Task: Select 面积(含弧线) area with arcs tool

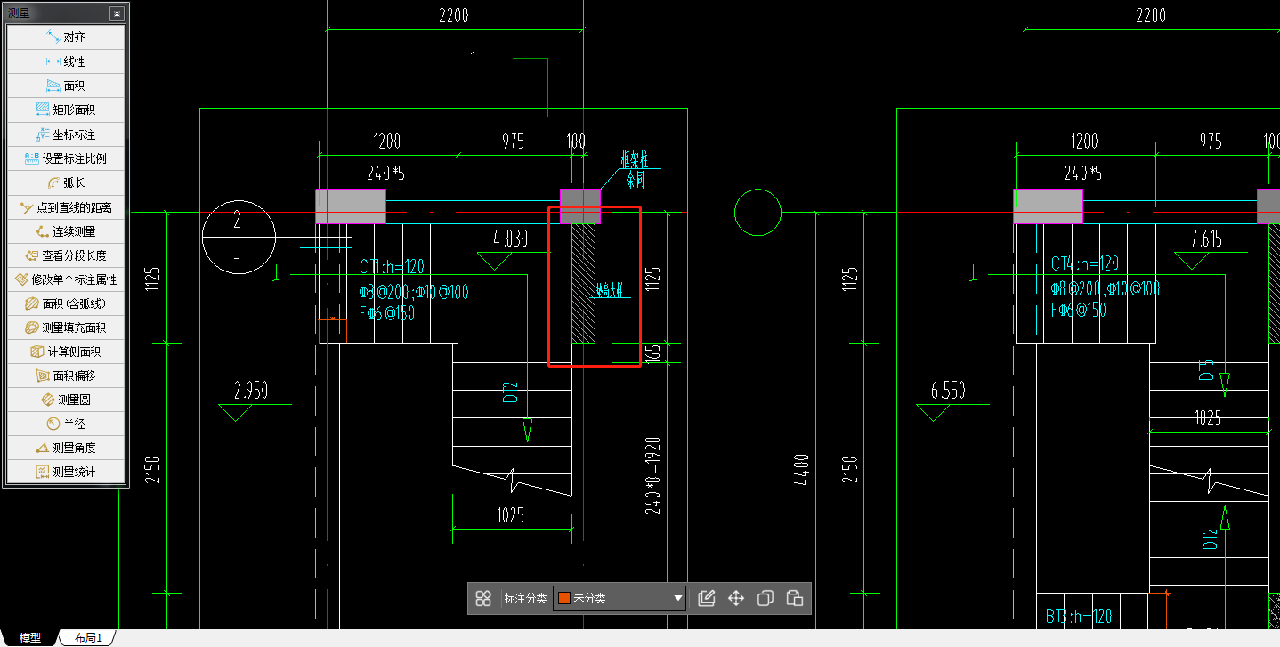Action: pos(66,303)
